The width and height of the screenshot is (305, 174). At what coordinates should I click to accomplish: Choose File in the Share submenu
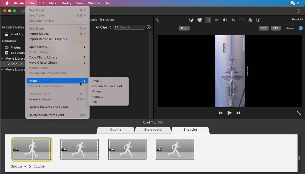[109, 102]
